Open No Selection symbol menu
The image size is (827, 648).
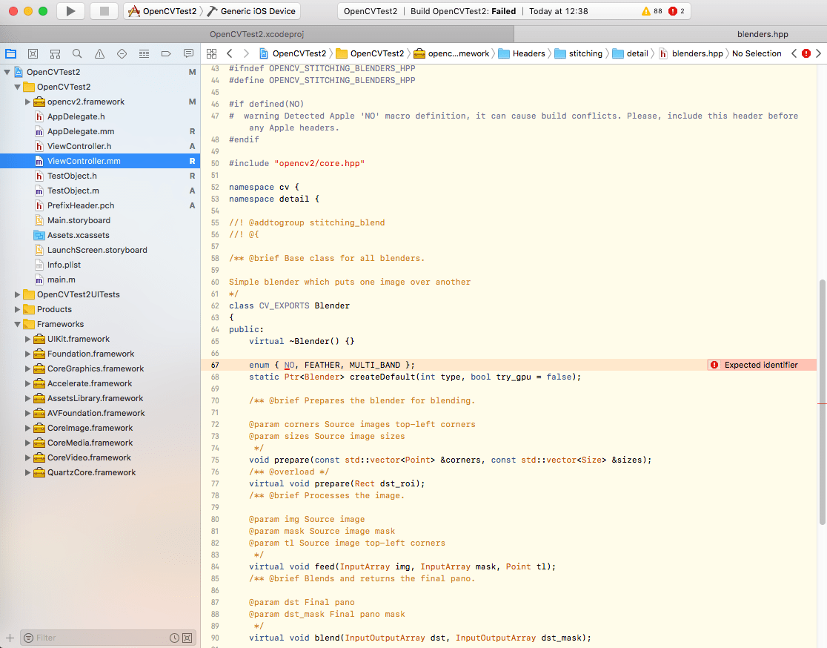757,53
